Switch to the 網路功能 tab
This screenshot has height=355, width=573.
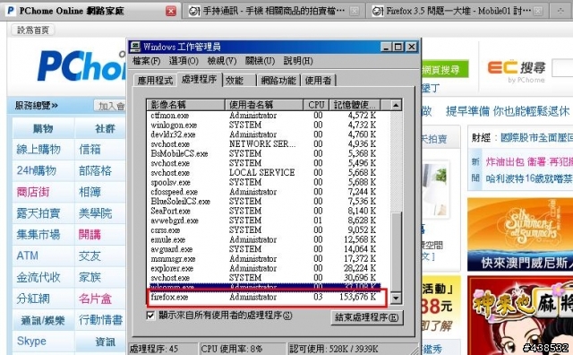(x=278, y=81)
